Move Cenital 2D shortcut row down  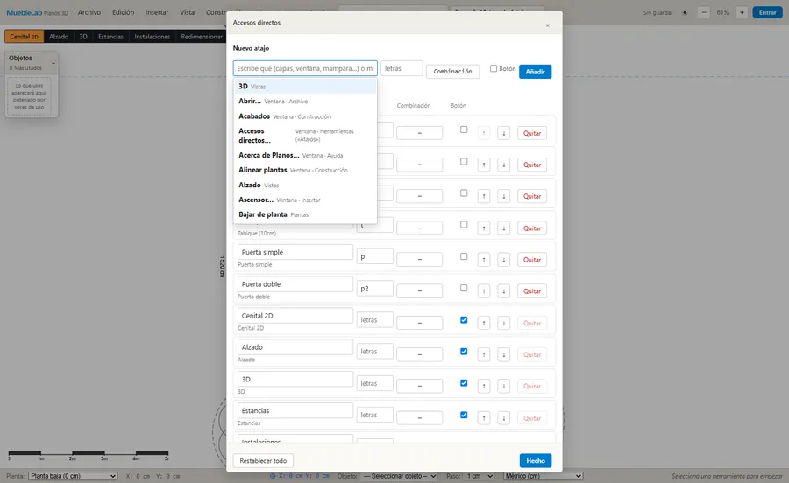(x=504, y=323)
